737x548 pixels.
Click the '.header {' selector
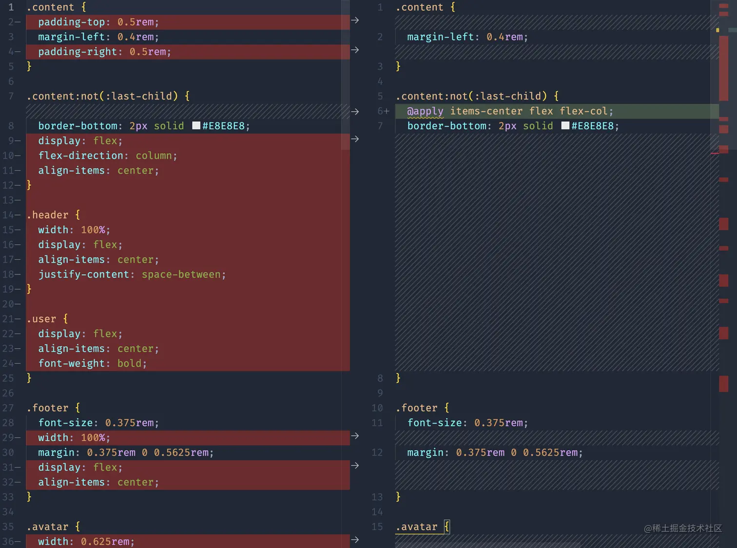[53, 215]
